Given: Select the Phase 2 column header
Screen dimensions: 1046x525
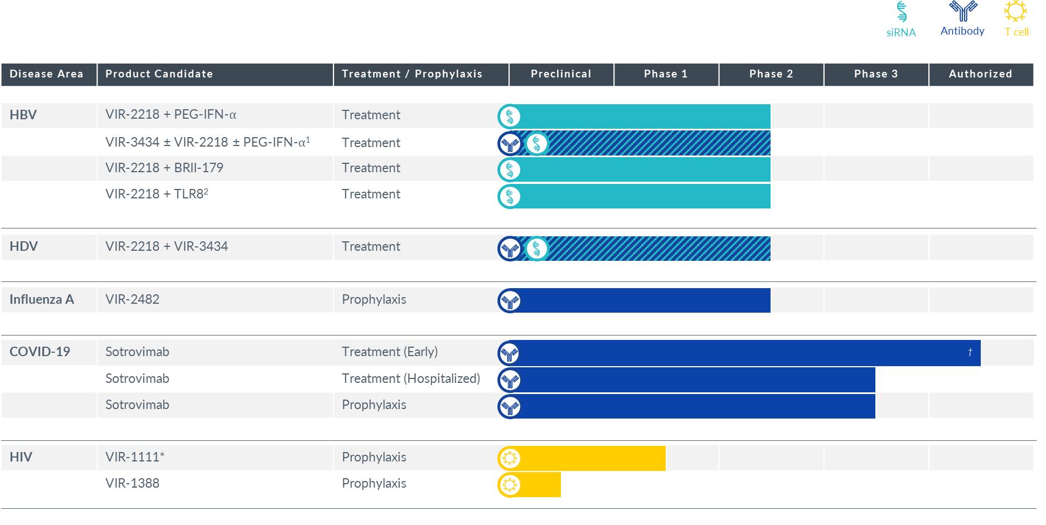Looking at the screenshot, I should 771,74.
